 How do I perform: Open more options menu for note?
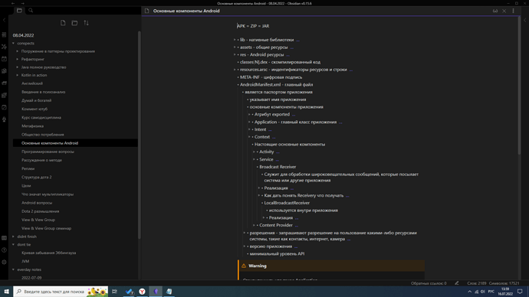[x=513, y=11]
